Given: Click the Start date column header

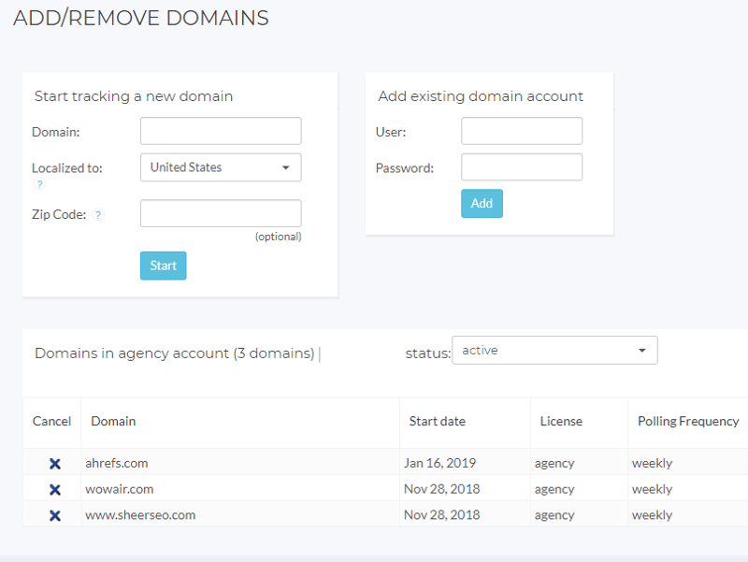Looking at the screenshot, I should [437, 422].
